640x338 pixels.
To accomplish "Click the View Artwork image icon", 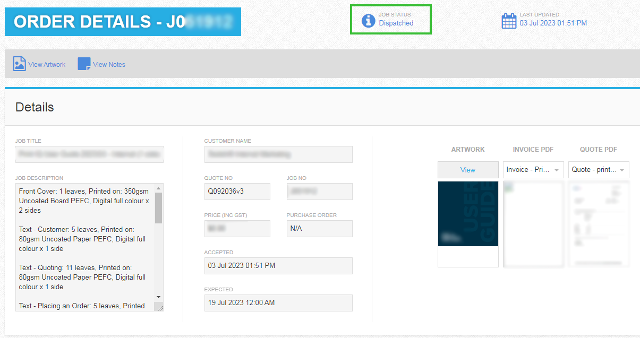I will point(20,64).
